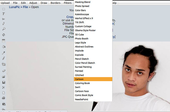Viewport: 170px width, 112px height.
Task: Click the floppy disk save icon
Action: point(4,82)
